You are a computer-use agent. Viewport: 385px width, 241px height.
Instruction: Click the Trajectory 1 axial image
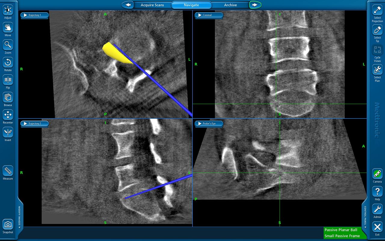click(105, 64)
